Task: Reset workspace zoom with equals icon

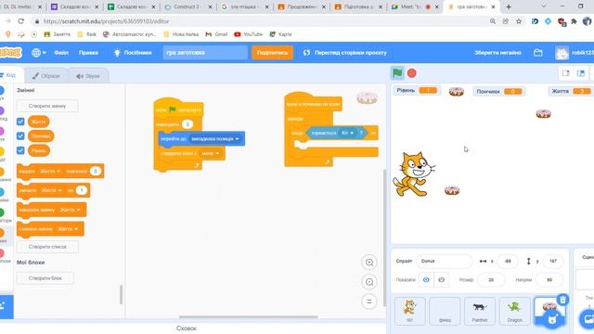Action: click(x=369, y=302)
